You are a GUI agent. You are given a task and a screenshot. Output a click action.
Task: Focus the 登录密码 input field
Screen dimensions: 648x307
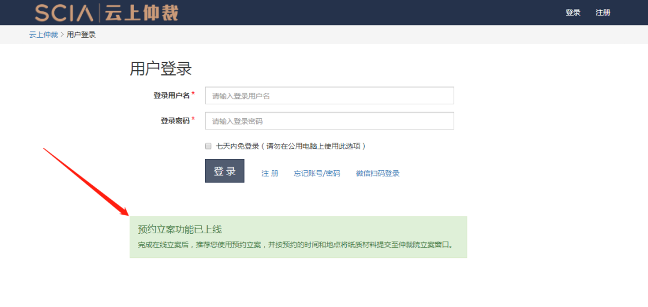[329, 121]
